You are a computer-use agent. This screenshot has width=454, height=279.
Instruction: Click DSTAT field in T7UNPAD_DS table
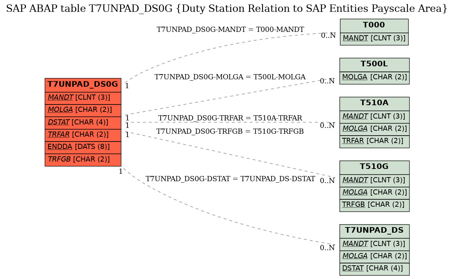pos(374,269)
